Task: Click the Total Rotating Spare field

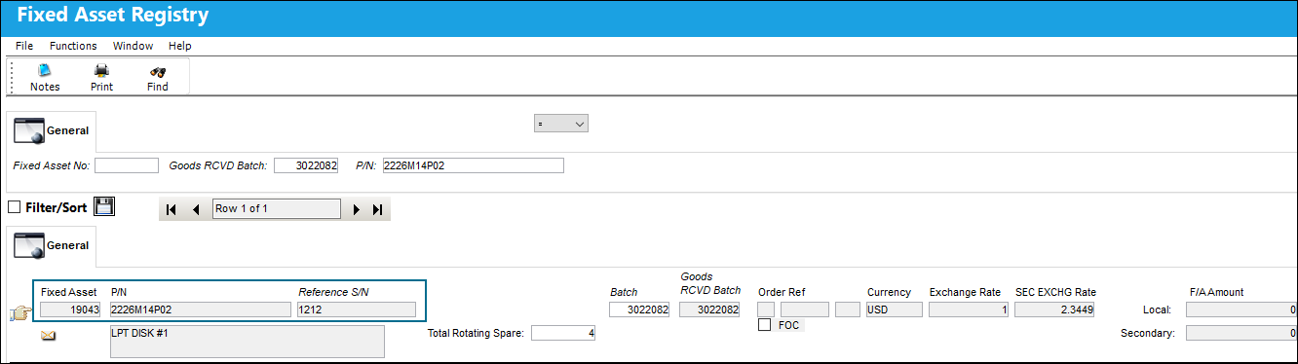Action: tap(564, 333)
